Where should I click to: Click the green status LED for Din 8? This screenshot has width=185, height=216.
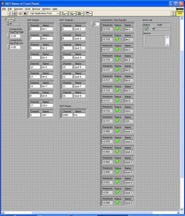coord(117,100)
